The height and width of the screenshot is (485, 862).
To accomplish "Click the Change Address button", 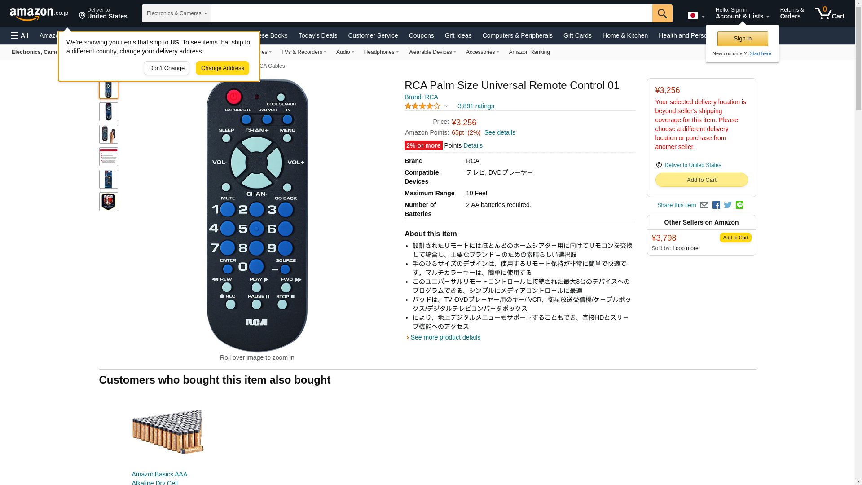I will click(x=222, y=68).
